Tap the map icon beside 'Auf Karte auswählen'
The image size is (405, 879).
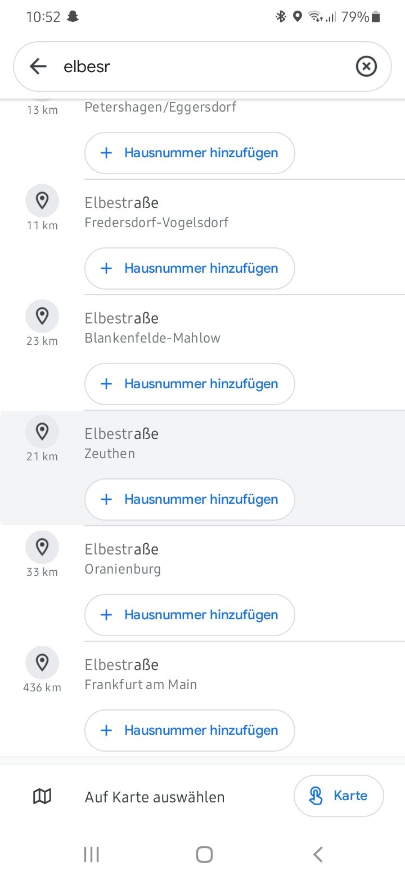[42, 796]
